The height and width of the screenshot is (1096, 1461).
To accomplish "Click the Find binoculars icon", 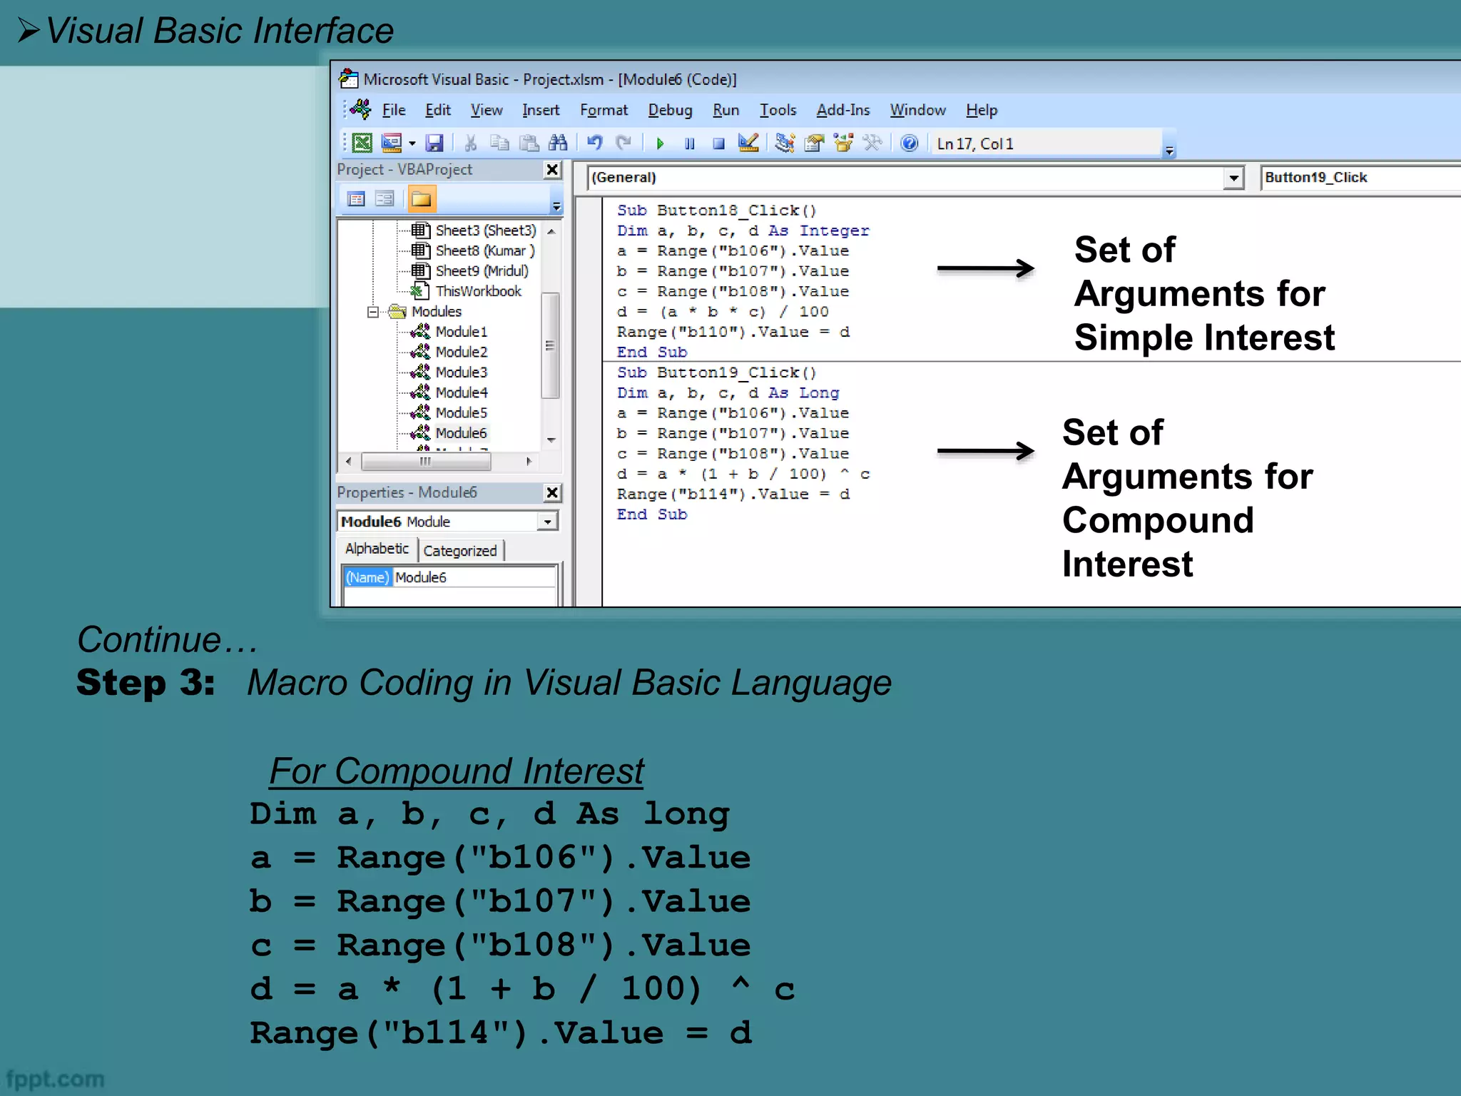I will point(558,143).
